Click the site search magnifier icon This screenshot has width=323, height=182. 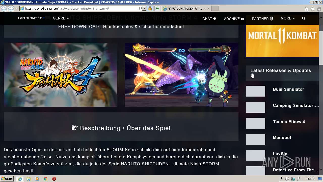(304, 18)
